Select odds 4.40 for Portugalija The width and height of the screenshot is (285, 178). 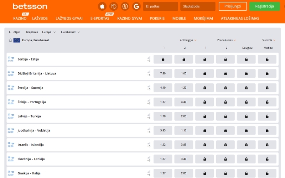point(183,102)
